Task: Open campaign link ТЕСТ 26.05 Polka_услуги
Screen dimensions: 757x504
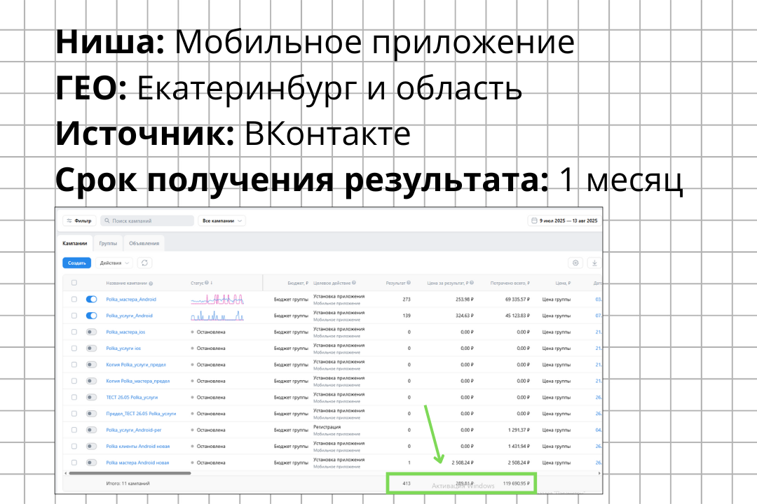Action: click(132, 398)
